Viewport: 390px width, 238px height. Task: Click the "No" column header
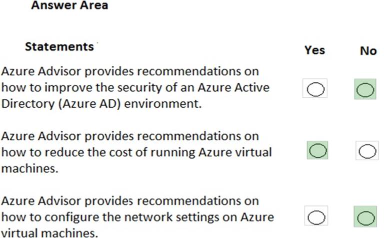tap(368, 51)
